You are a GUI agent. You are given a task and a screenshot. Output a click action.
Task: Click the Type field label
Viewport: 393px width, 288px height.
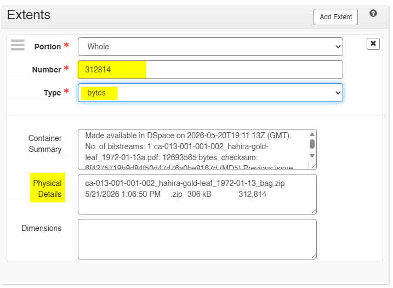point(53,93)
